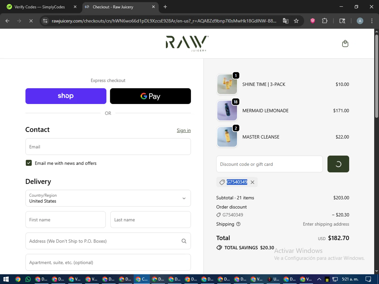The width and height of the screenshot is (379, 284).
Task: Open the search tabs sidebar icon
Action: [342, 21]
